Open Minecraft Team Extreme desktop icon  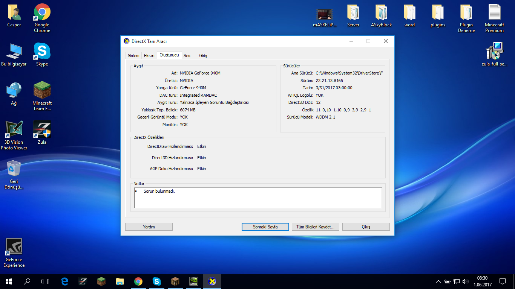point(42,91)
